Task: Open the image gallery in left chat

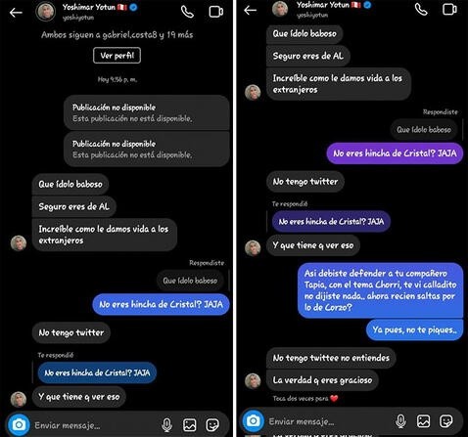Action: click(190, 425)
